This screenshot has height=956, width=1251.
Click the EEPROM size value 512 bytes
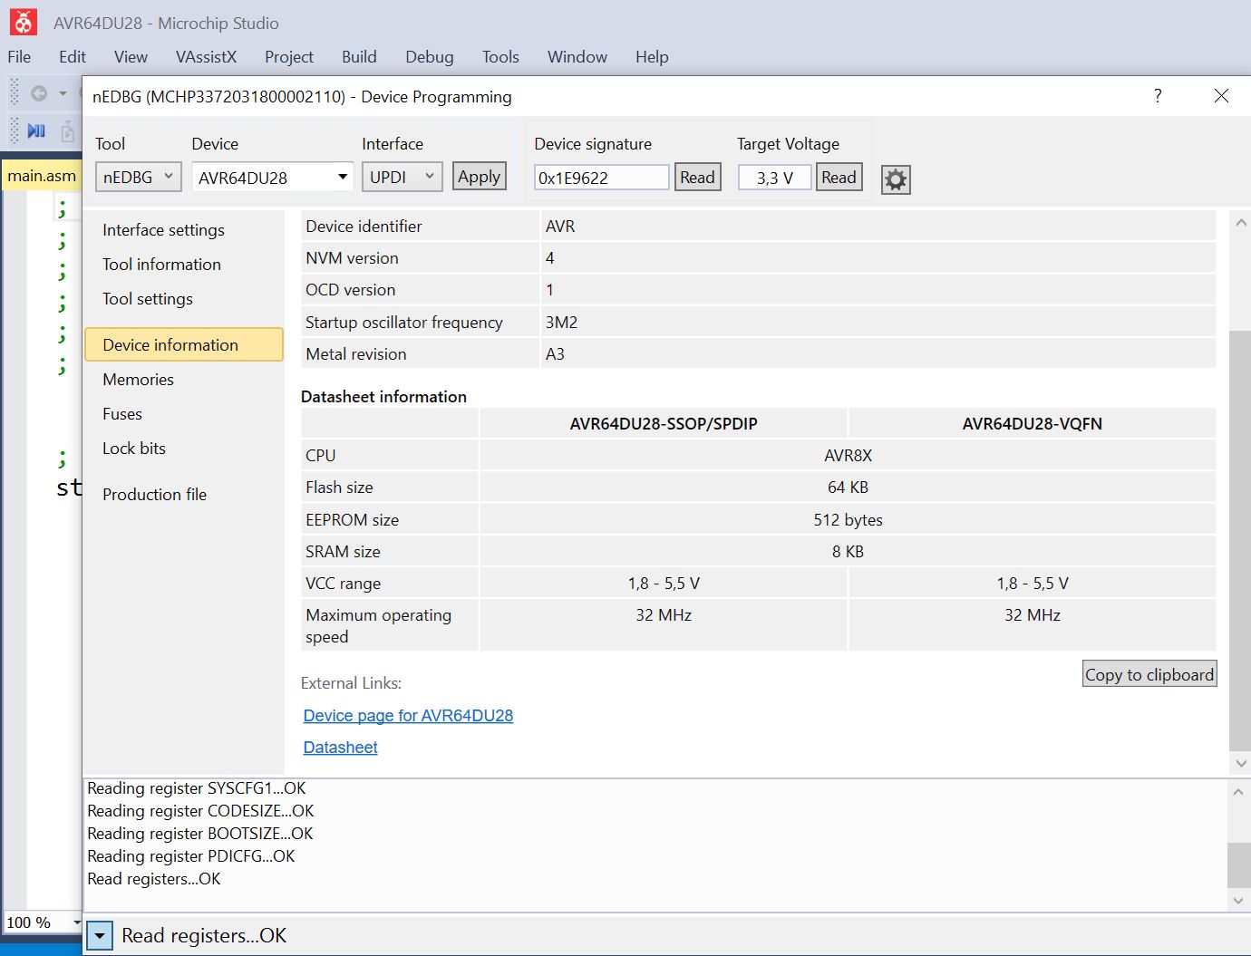(848, 520)
